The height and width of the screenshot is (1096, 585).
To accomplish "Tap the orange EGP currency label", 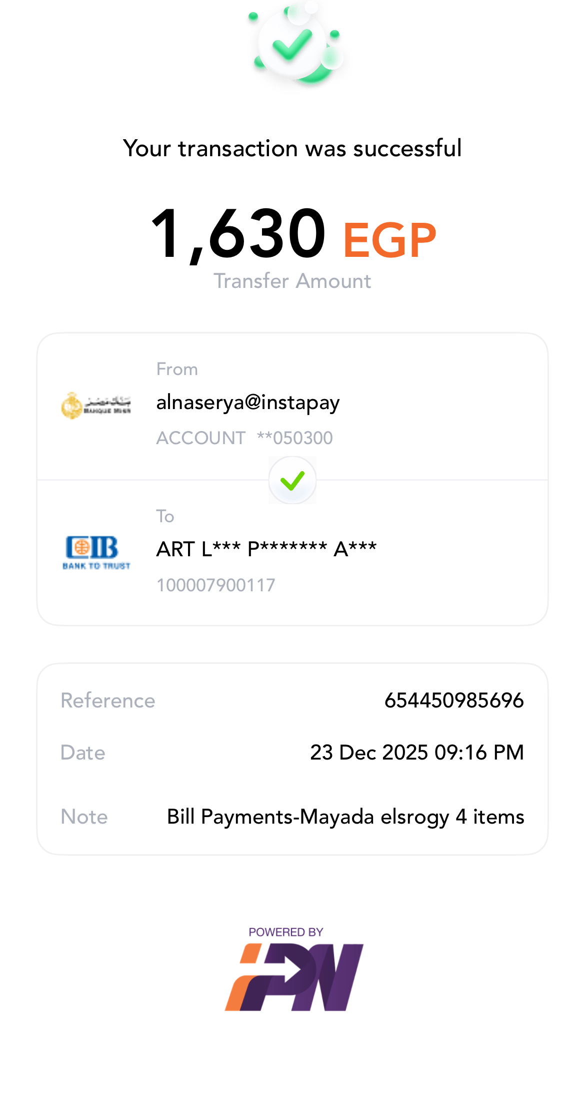I will click(x=389, y=241).
